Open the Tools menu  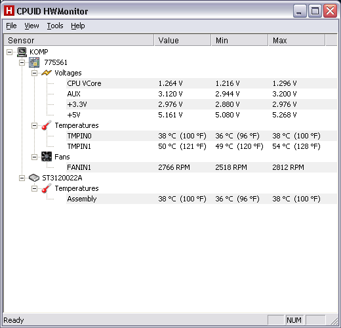(x=55, y=26)
